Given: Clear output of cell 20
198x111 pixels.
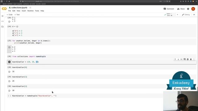Looking at the screenshot, I should (x=9, y=22).
